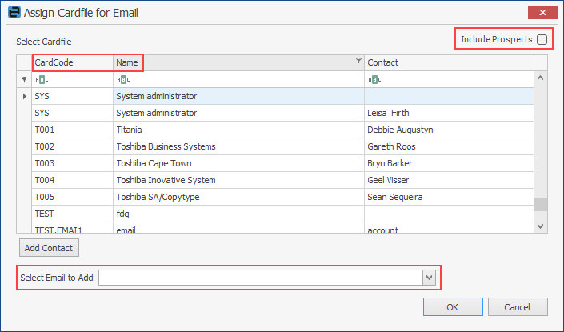Click the Name filter input cell
The image size is (564, 332).
point(238,79)
